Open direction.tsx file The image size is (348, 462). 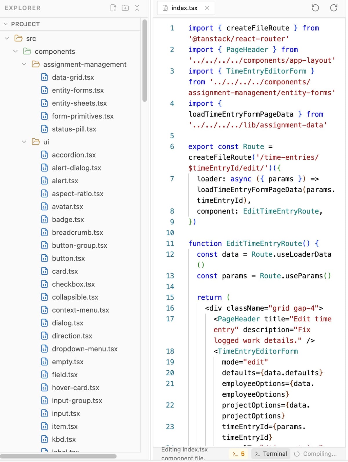[x=72, y=336]
